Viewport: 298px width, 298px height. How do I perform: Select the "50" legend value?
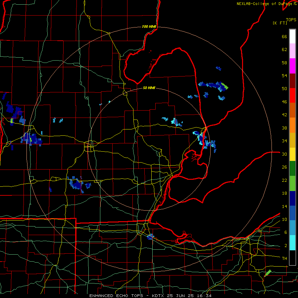(x=284, y=89)
